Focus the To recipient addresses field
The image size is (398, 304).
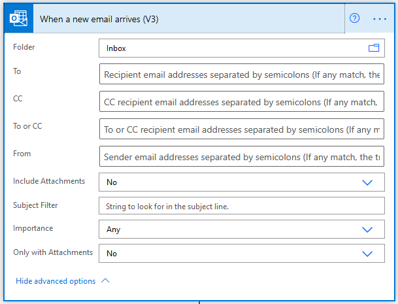click(x=241, y=75)
